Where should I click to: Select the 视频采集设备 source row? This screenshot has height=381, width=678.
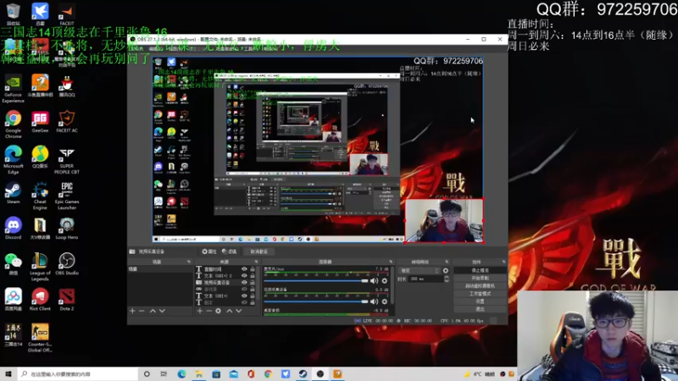[227, 283]
